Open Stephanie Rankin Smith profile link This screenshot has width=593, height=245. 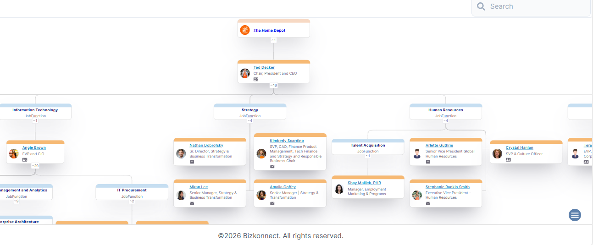[447, 187]
